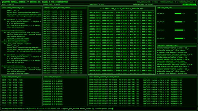Image resolution: width=198 pixels, height=111 pixels.
Task: Click the epoch row with STEP:0023552
Action: coord(122,71)
